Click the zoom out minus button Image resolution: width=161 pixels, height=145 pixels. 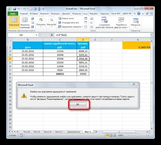pos(126,136)
